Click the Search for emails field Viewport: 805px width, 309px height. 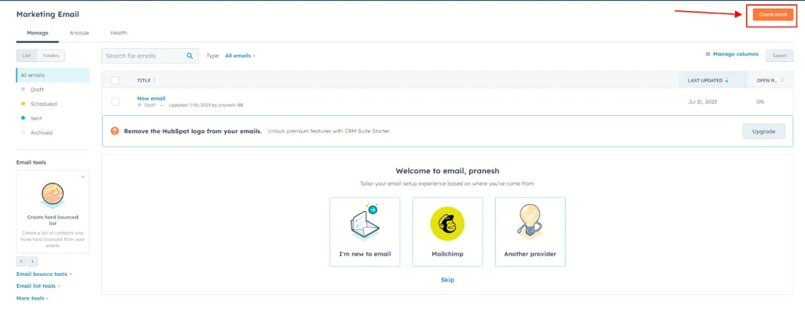(x=150, y=56)
